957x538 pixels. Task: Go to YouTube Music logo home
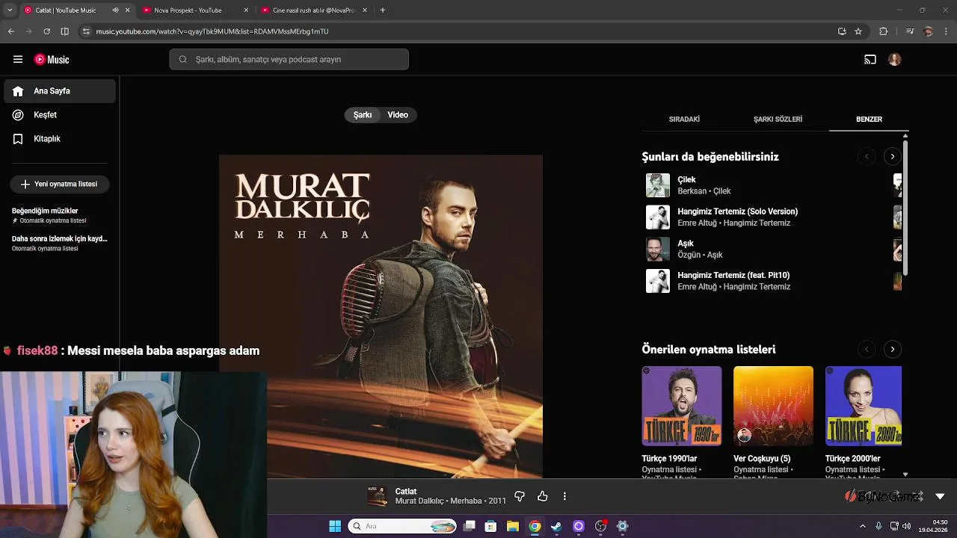(52, 60)
